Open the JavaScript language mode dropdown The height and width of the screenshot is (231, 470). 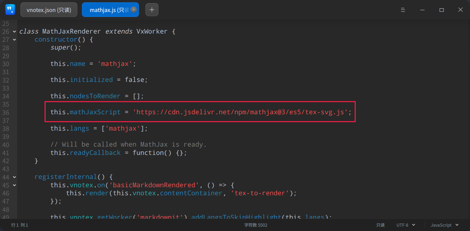point(444,225)
